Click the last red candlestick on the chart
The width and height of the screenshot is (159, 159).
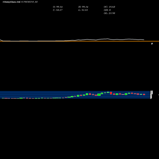[144, 94]
